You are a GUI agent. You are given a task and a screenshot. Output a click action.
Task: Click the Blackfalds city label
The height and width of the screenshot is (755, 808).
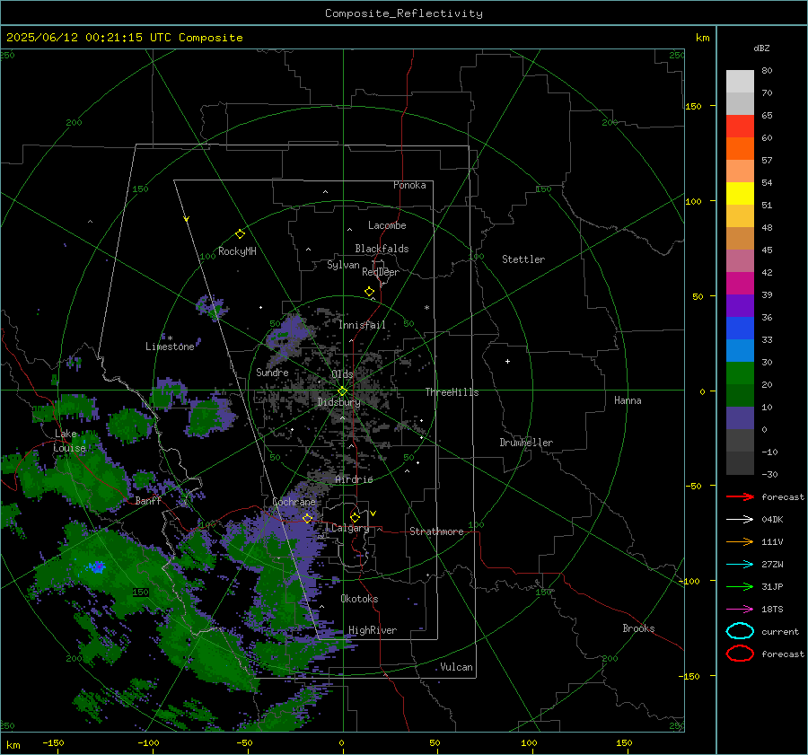pos(382,249)
